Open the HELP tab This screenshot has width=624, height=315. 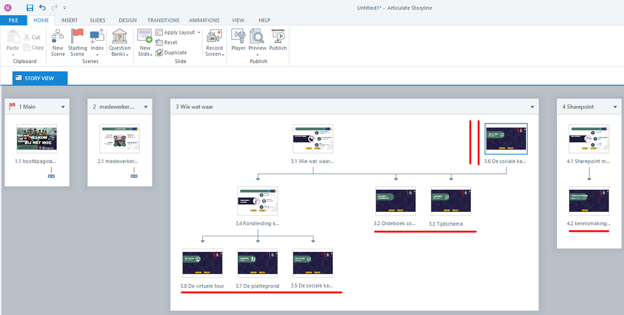[x=264, y=20]
